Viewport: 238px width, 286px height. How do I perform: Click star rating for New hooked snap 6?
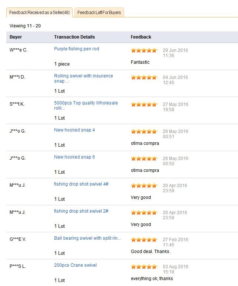[x=144, y=159]
